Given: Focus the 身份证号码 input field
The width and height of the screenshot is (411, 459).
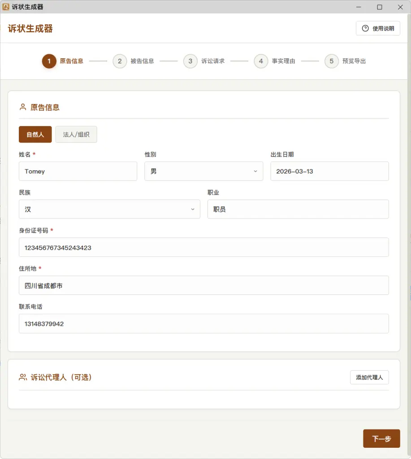Looking at the screenshot, I should 203,247.
